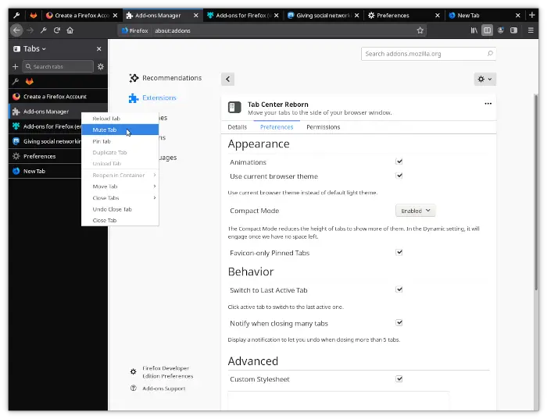
Task: Go to the home page
Action: click(x=70, y=30)
